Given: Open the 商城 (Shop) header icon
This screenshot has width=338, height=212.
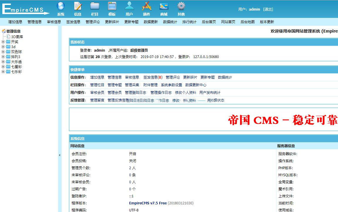Looking at the screenshot, I should [164, 9].
